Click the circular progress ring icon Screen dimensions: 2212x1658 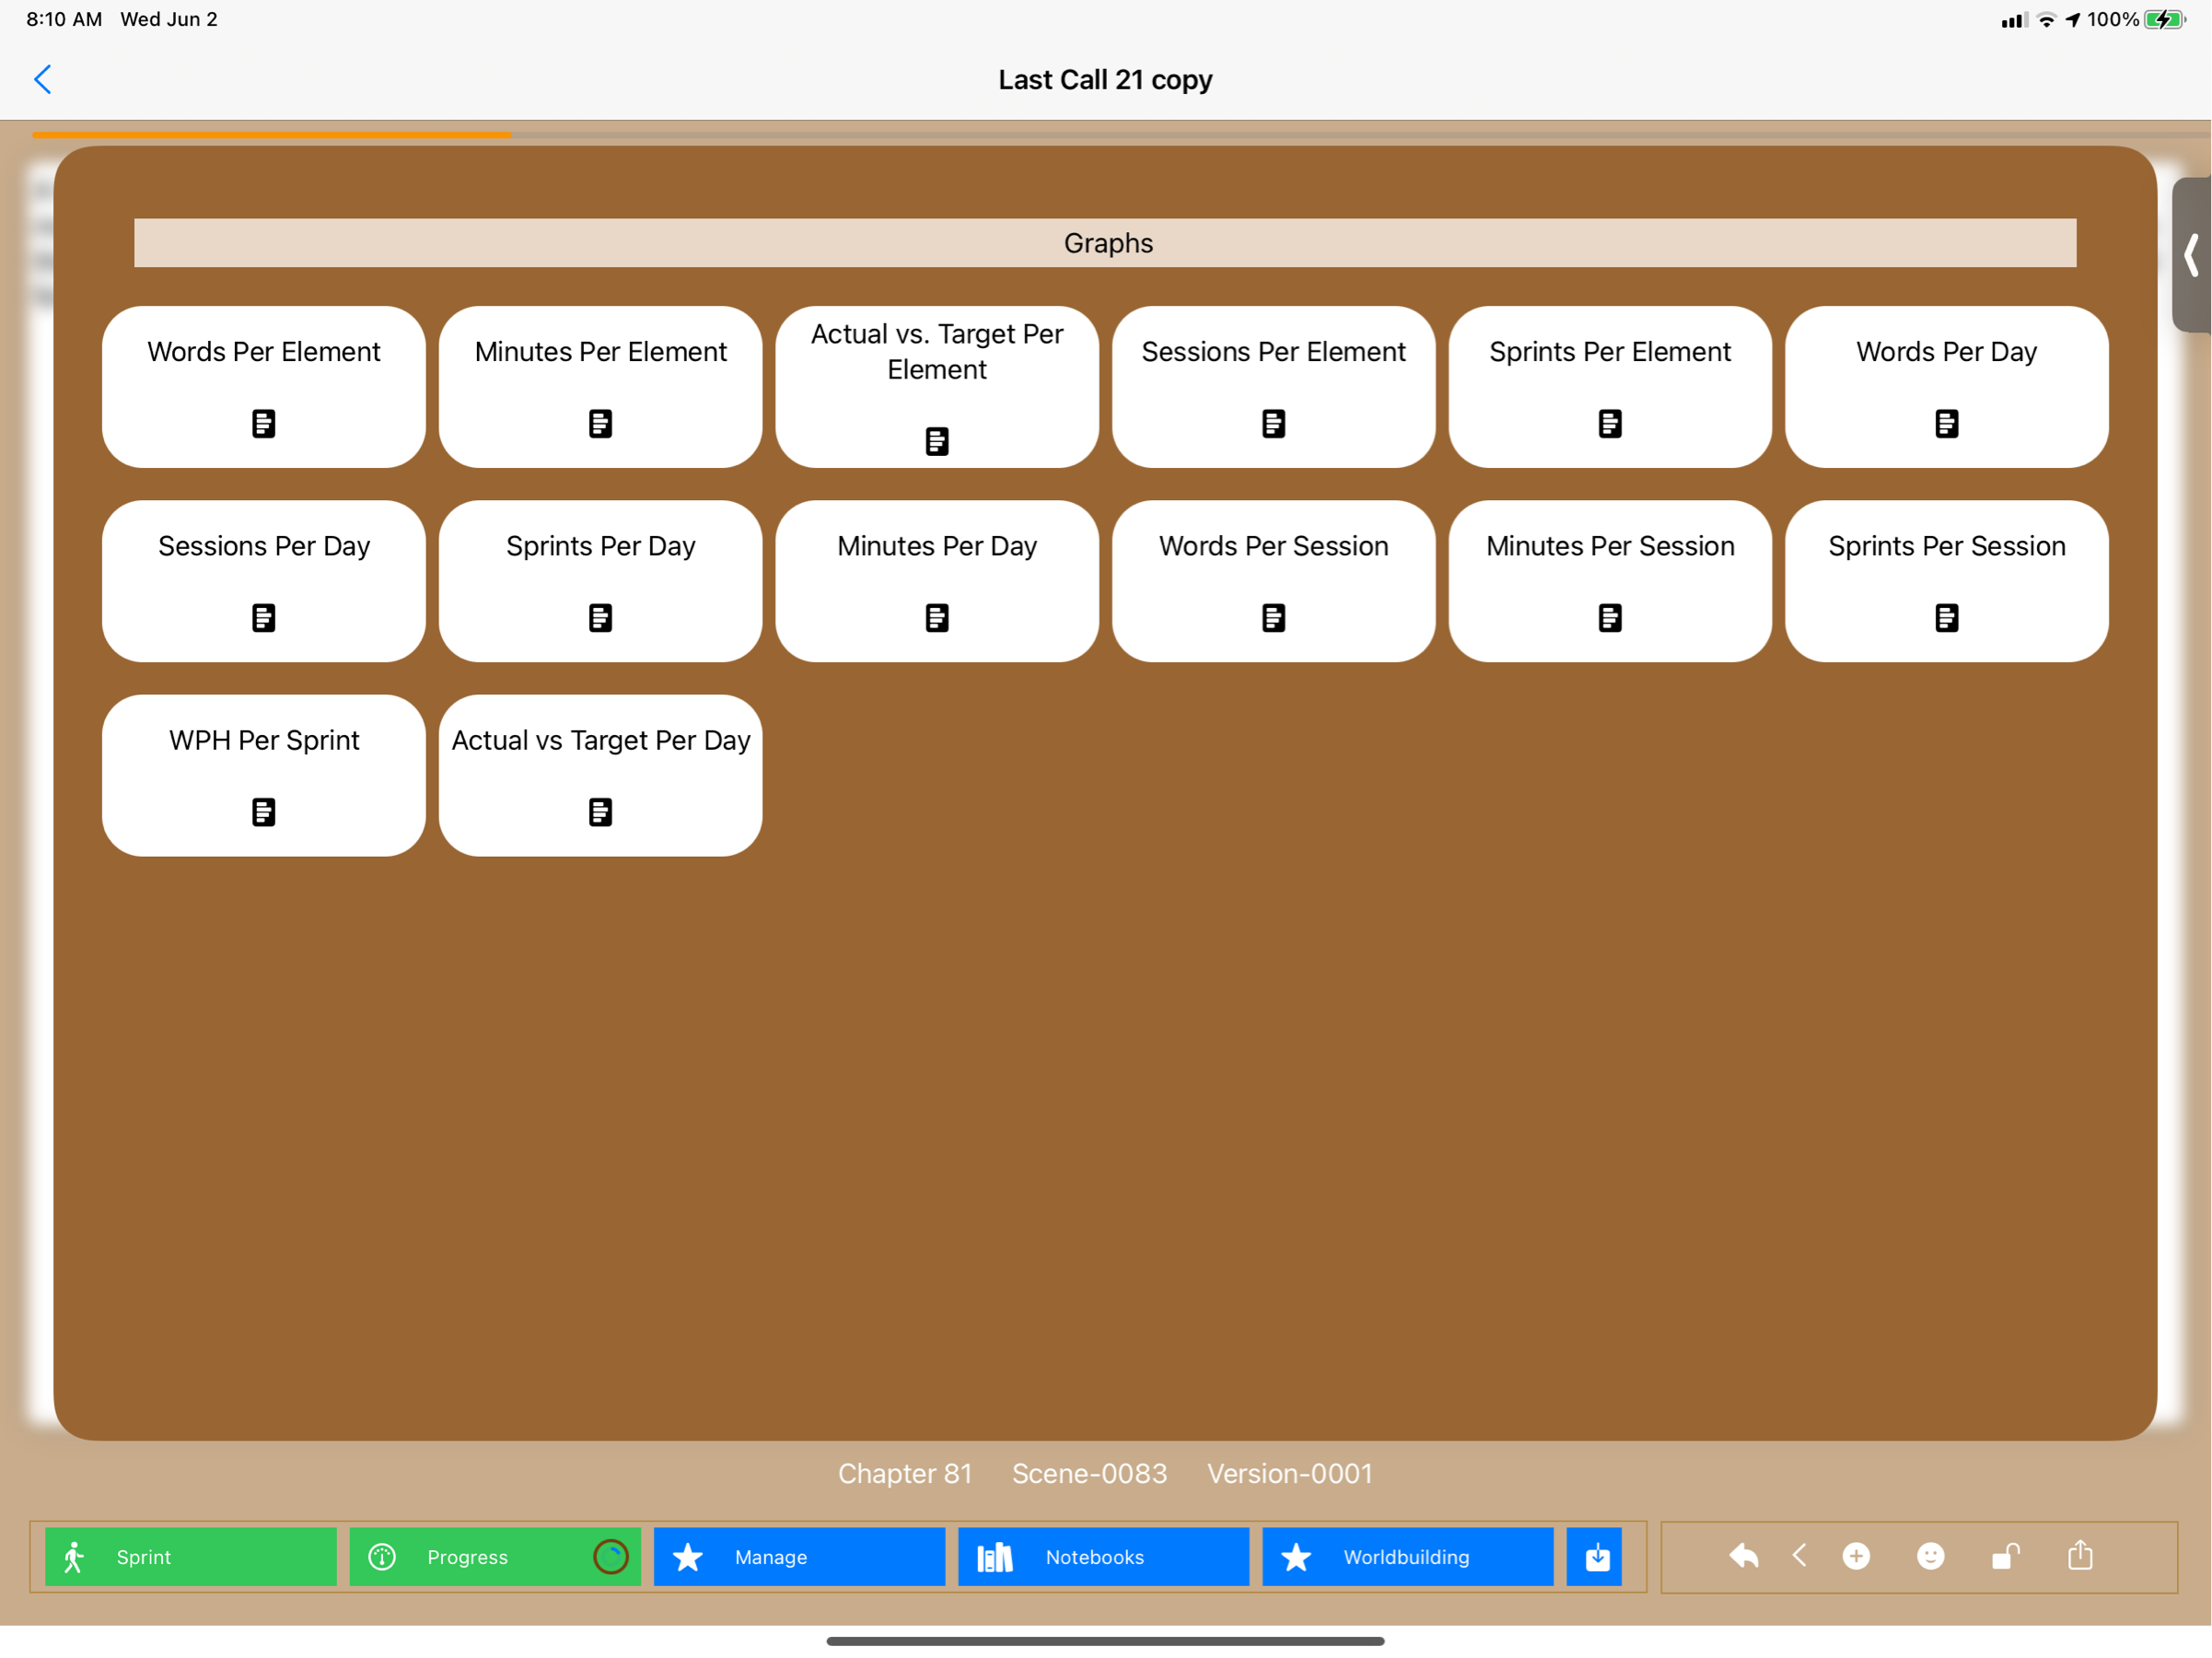coord(610,1557)
